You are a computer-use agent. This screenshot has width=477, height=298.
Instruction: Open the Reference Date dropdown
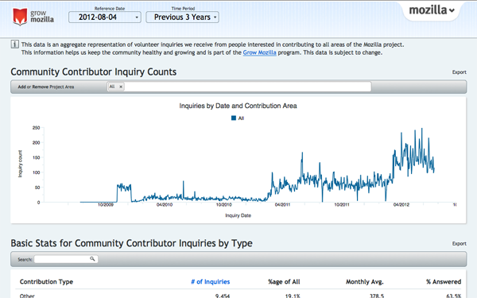click(x=105, y=17)
